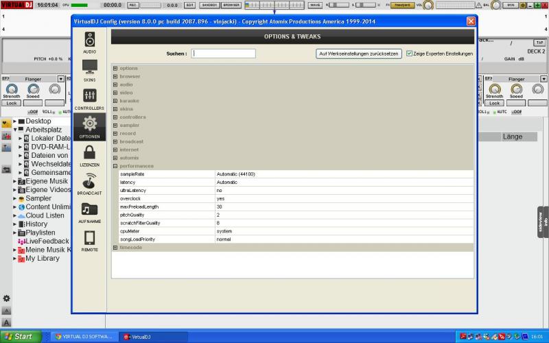Click left deck Flanger Strength knob
This screenshot has height=343, width=549.
[x=12, y=89]
